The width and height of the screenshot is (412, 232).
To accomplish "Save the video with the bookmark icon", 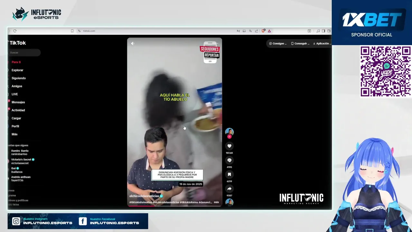I will pyautogui.click(x=229, y=174).
